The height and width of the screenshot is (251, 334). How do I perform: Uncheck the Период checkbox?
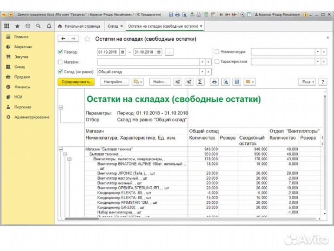tap(60, 52)
